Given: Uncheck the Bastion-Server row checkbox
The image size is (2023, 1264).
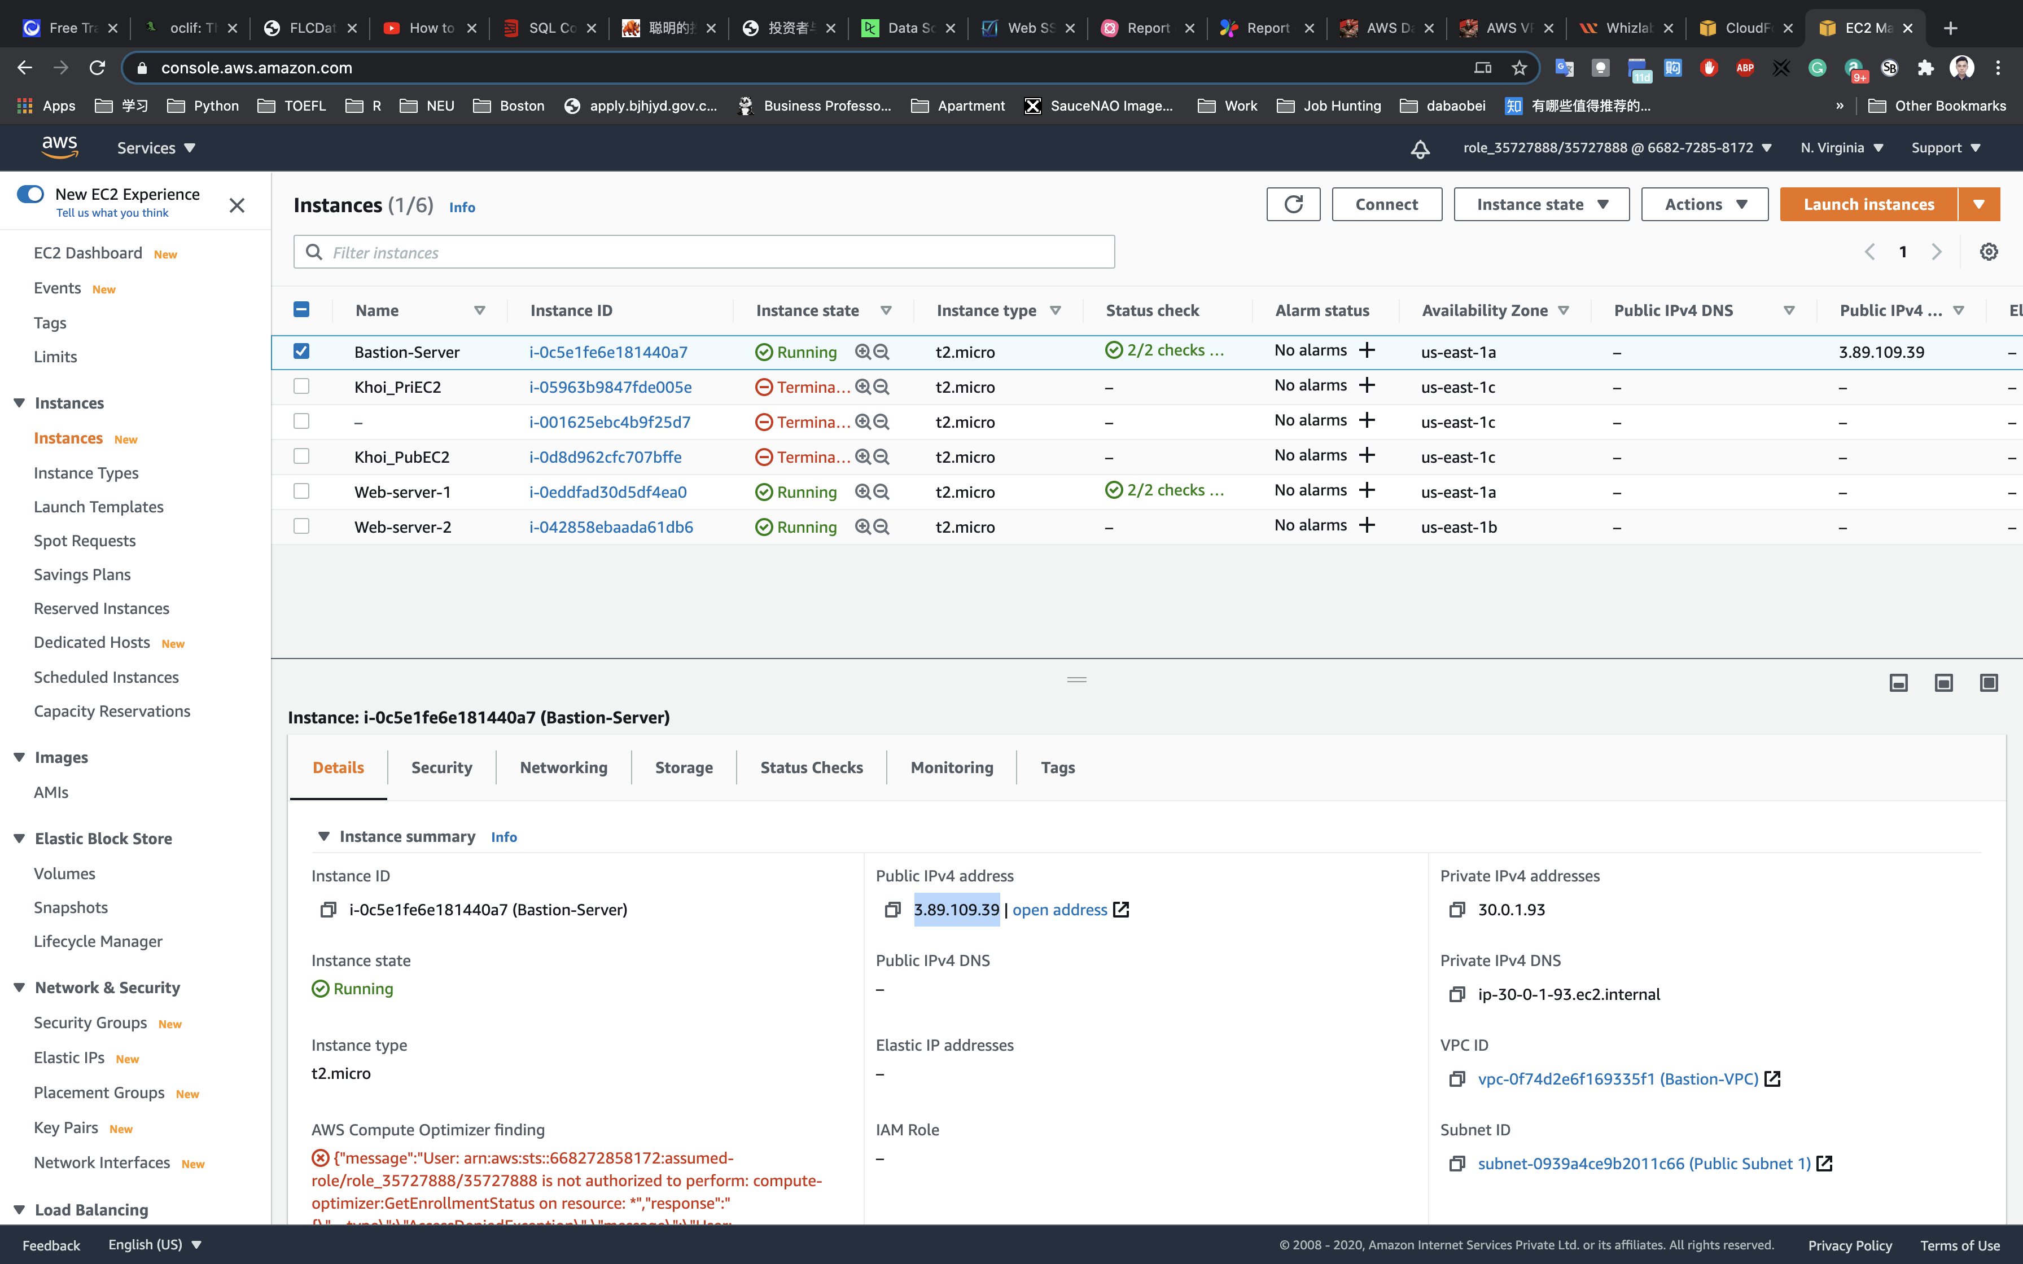Looking at the screenshot, I should [x=302, y=351].
